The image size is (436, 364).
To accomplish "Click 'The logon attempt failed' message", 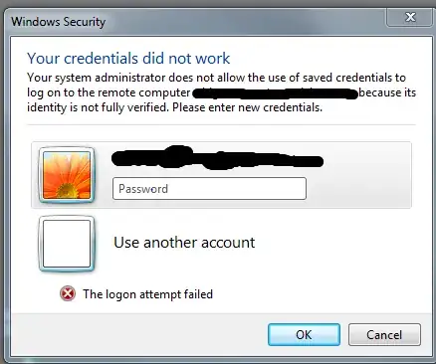I will [x=148, y=294].
